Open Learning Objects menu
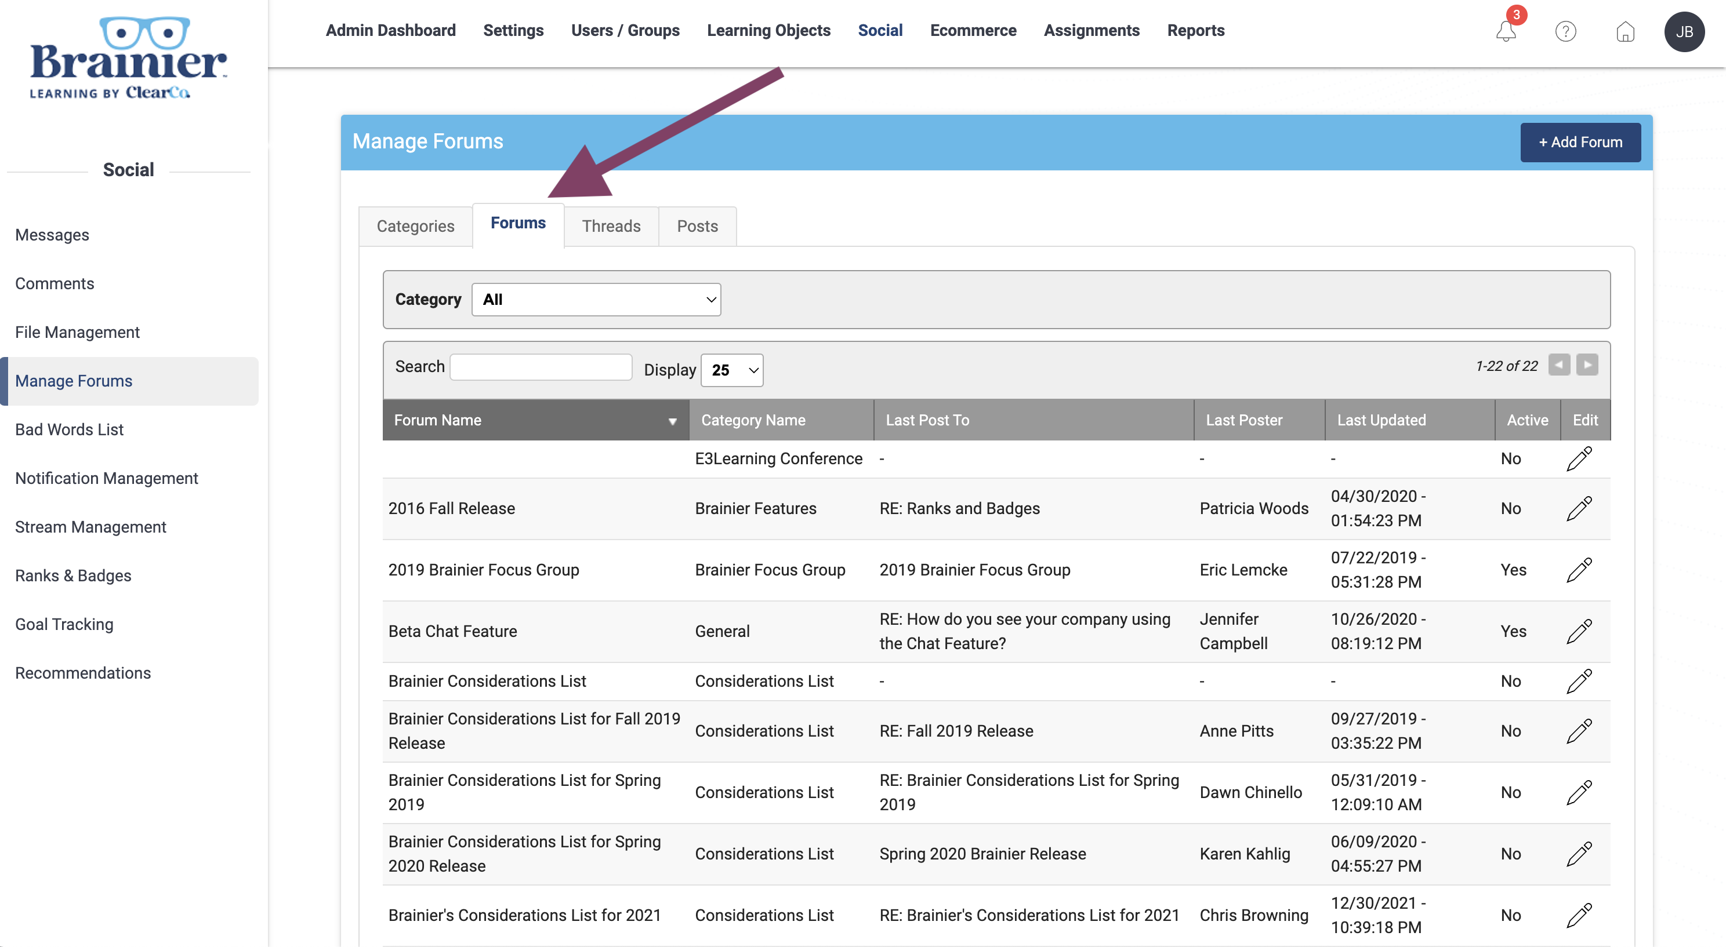Screen dimensions: 1726x947 point(768,31)
